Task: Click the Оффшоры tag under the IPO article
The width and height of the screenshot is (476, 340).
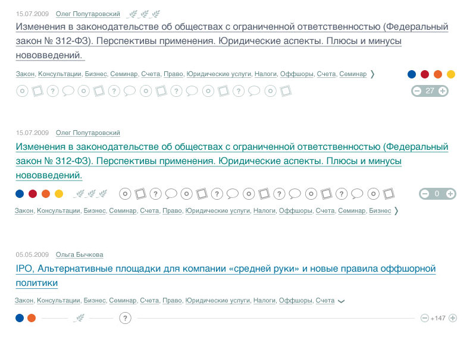Action: [295, 301]
